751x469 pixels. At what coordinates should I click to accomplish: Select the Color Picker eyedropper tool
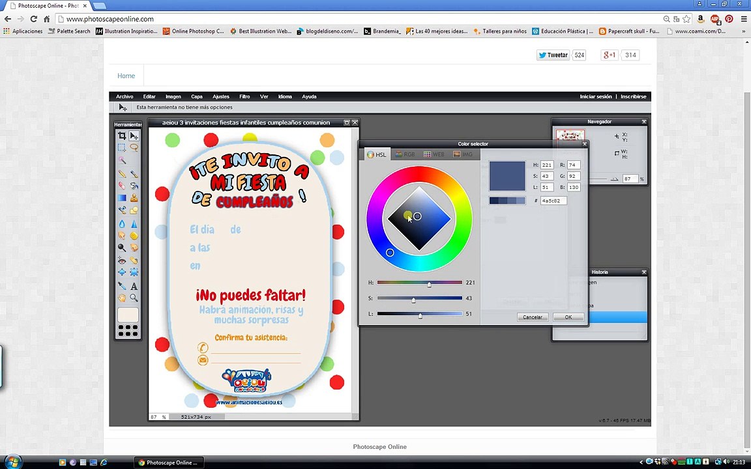[122, 286]
